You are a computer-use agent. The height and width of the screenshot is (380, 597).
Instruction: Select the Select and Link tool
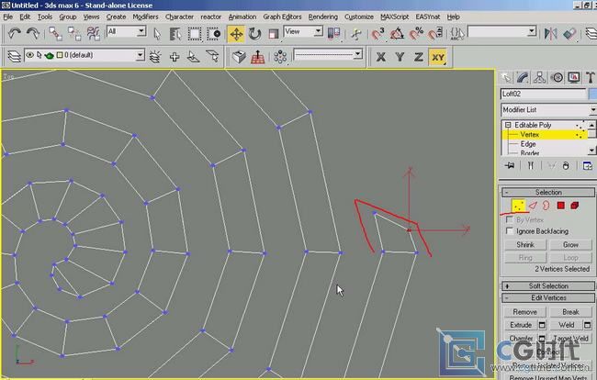[x=56, y=33]
